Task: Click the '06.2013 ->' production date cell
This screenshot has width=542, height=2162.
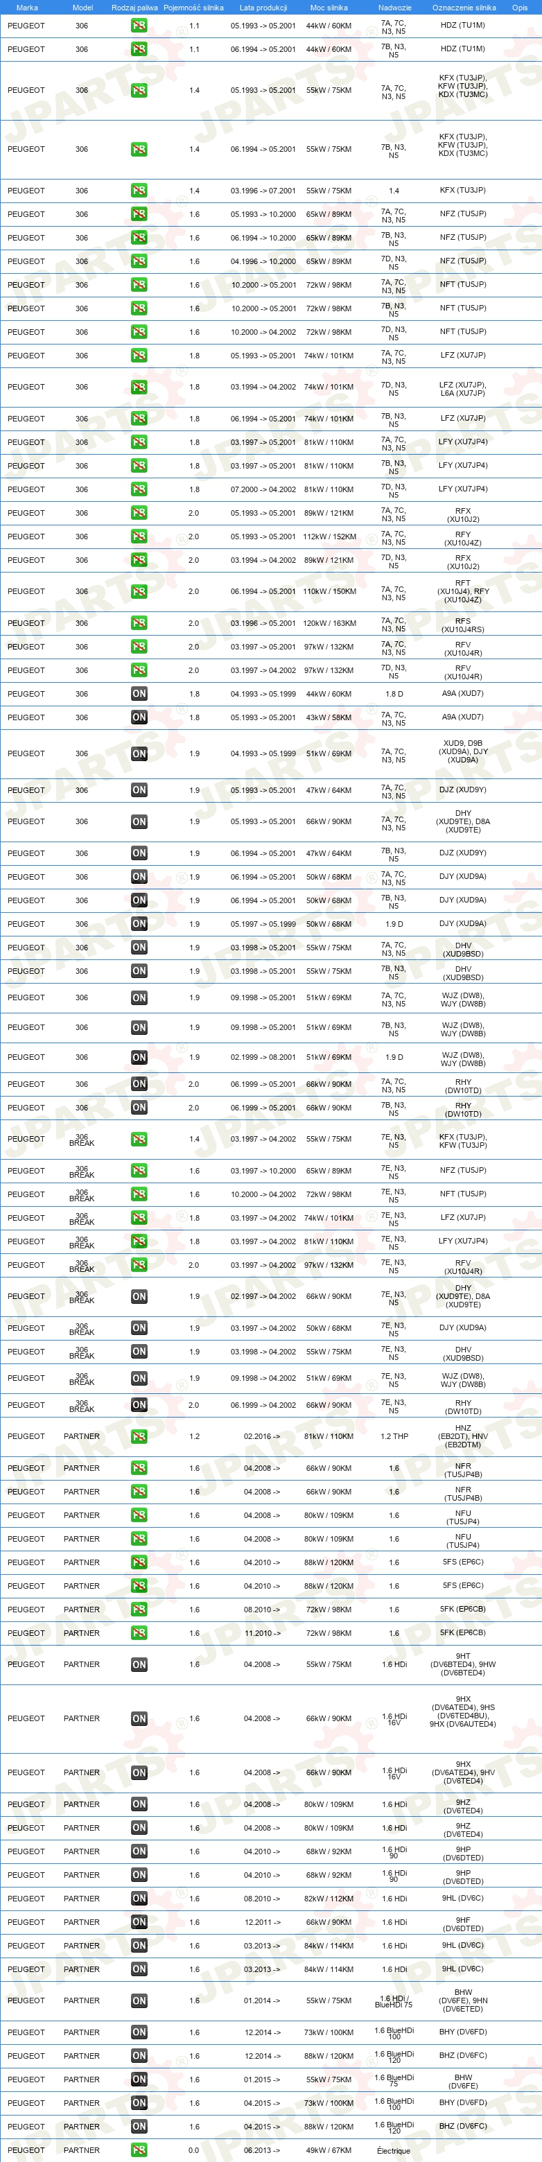Action: click(x=263, y=2151)
